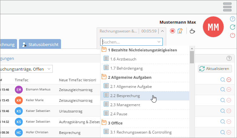The width and height of the screenshot is (237, 138).
Task: Open help via the top-right question mark
Action: click(233, 19)
